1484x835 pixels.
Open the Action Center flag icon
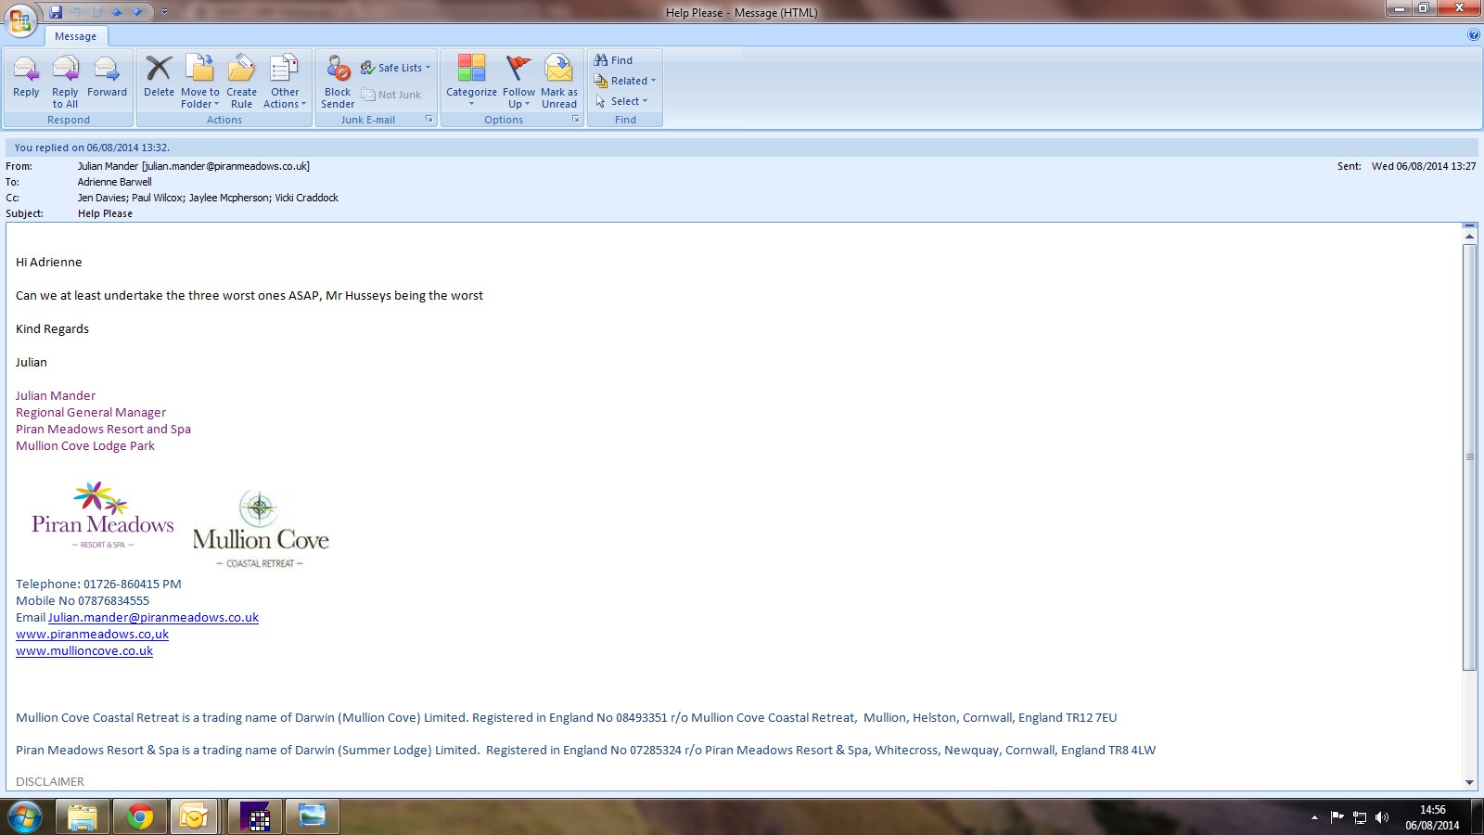click(x=1337, y=817)
